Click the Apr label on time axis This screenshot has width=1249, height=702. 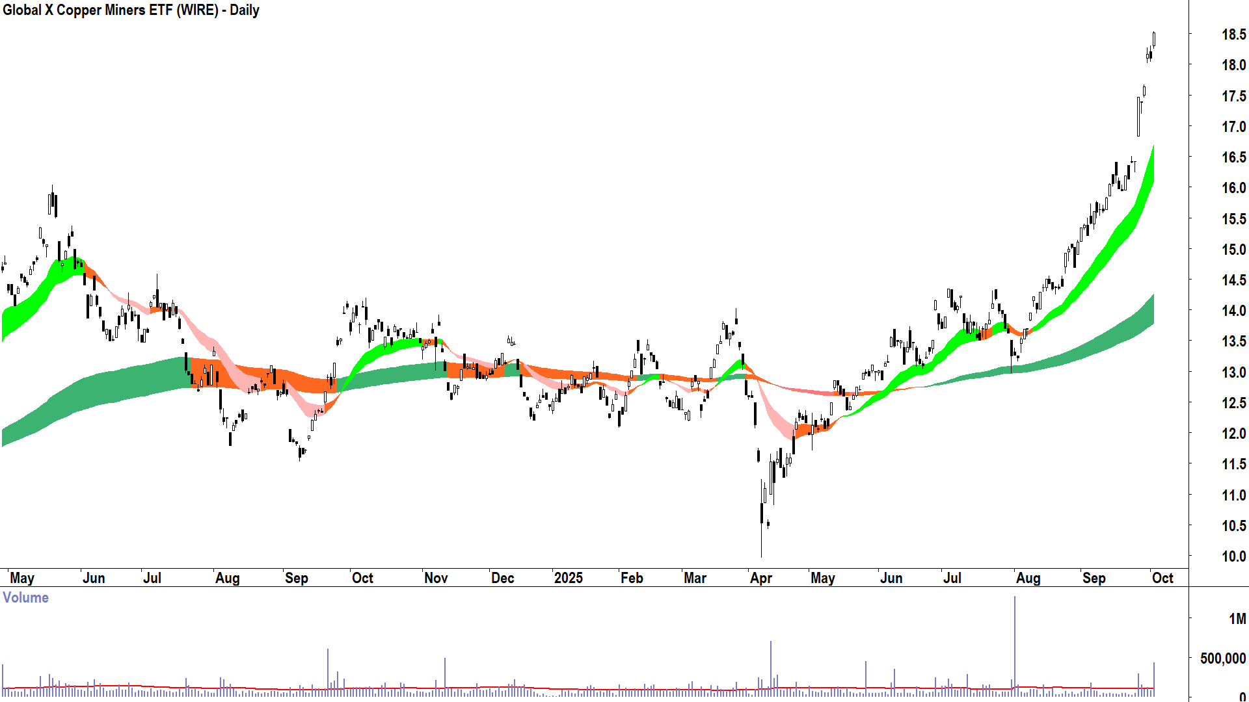coord(760,578)
